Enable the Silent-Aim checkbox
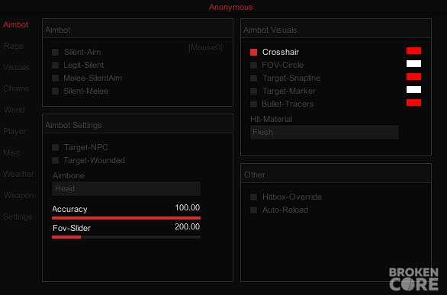The image size is (447, 295). click(56, 52)
